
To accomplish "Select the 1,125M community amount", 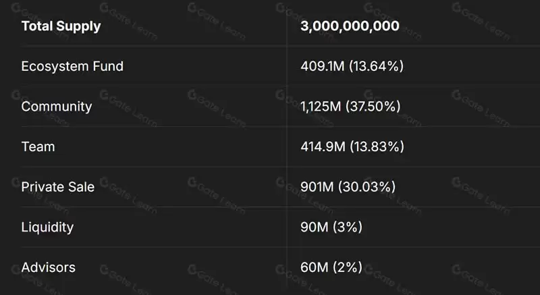I will point(323,107).
